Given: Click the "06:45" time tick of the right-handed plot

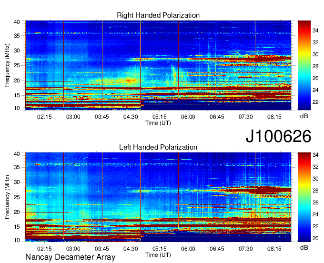Looking at the screenshot, I should (x=217, y=117).
